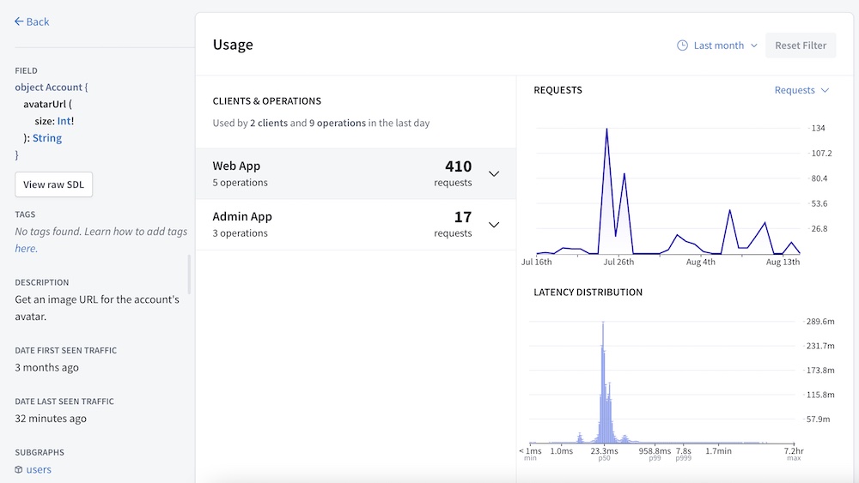Click the sidebar scrollbar
The image size is (859, 483).
[x=189, y=275]
